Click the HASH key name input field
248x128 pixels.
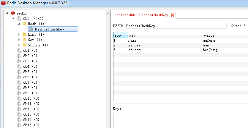click(176, 26)
